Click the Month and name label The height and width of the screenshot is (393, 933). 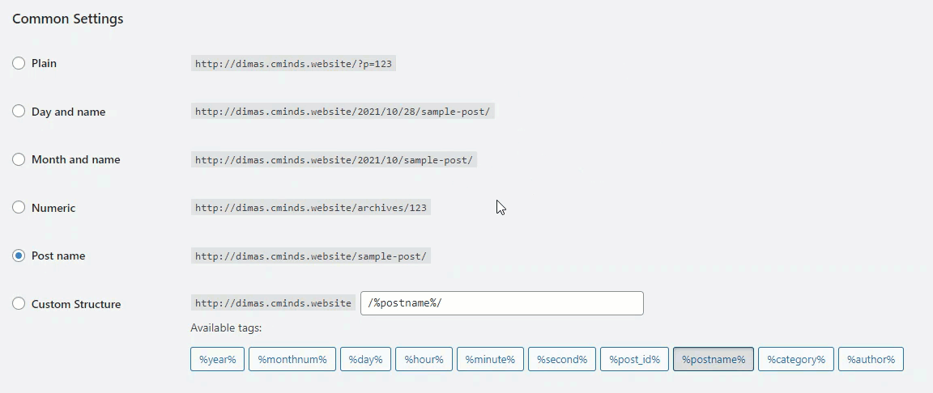coord(75,159)
